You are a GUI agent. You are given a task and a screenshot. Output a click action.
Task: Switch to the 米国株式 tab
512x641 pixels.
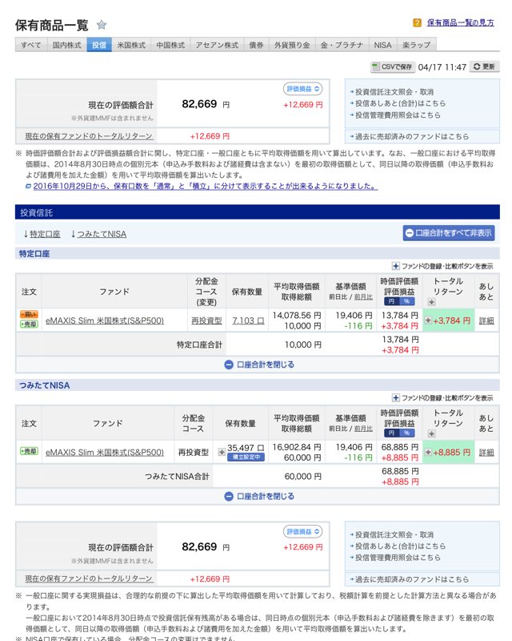point(130,45)
